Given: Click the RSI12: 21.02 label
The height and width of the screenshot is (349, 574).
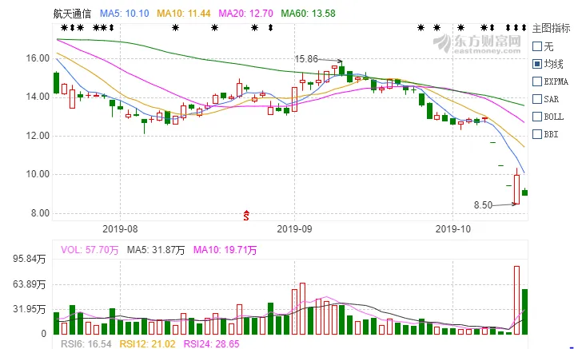Looking at the screenshot, I should [148, 344].
